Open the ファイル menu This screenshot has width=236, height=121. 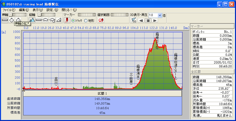(x=8, y=10)
